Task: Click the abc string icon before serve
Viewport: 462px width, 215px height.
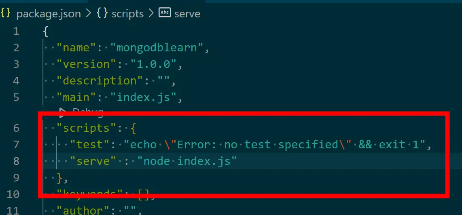Action: pos(165,13)
